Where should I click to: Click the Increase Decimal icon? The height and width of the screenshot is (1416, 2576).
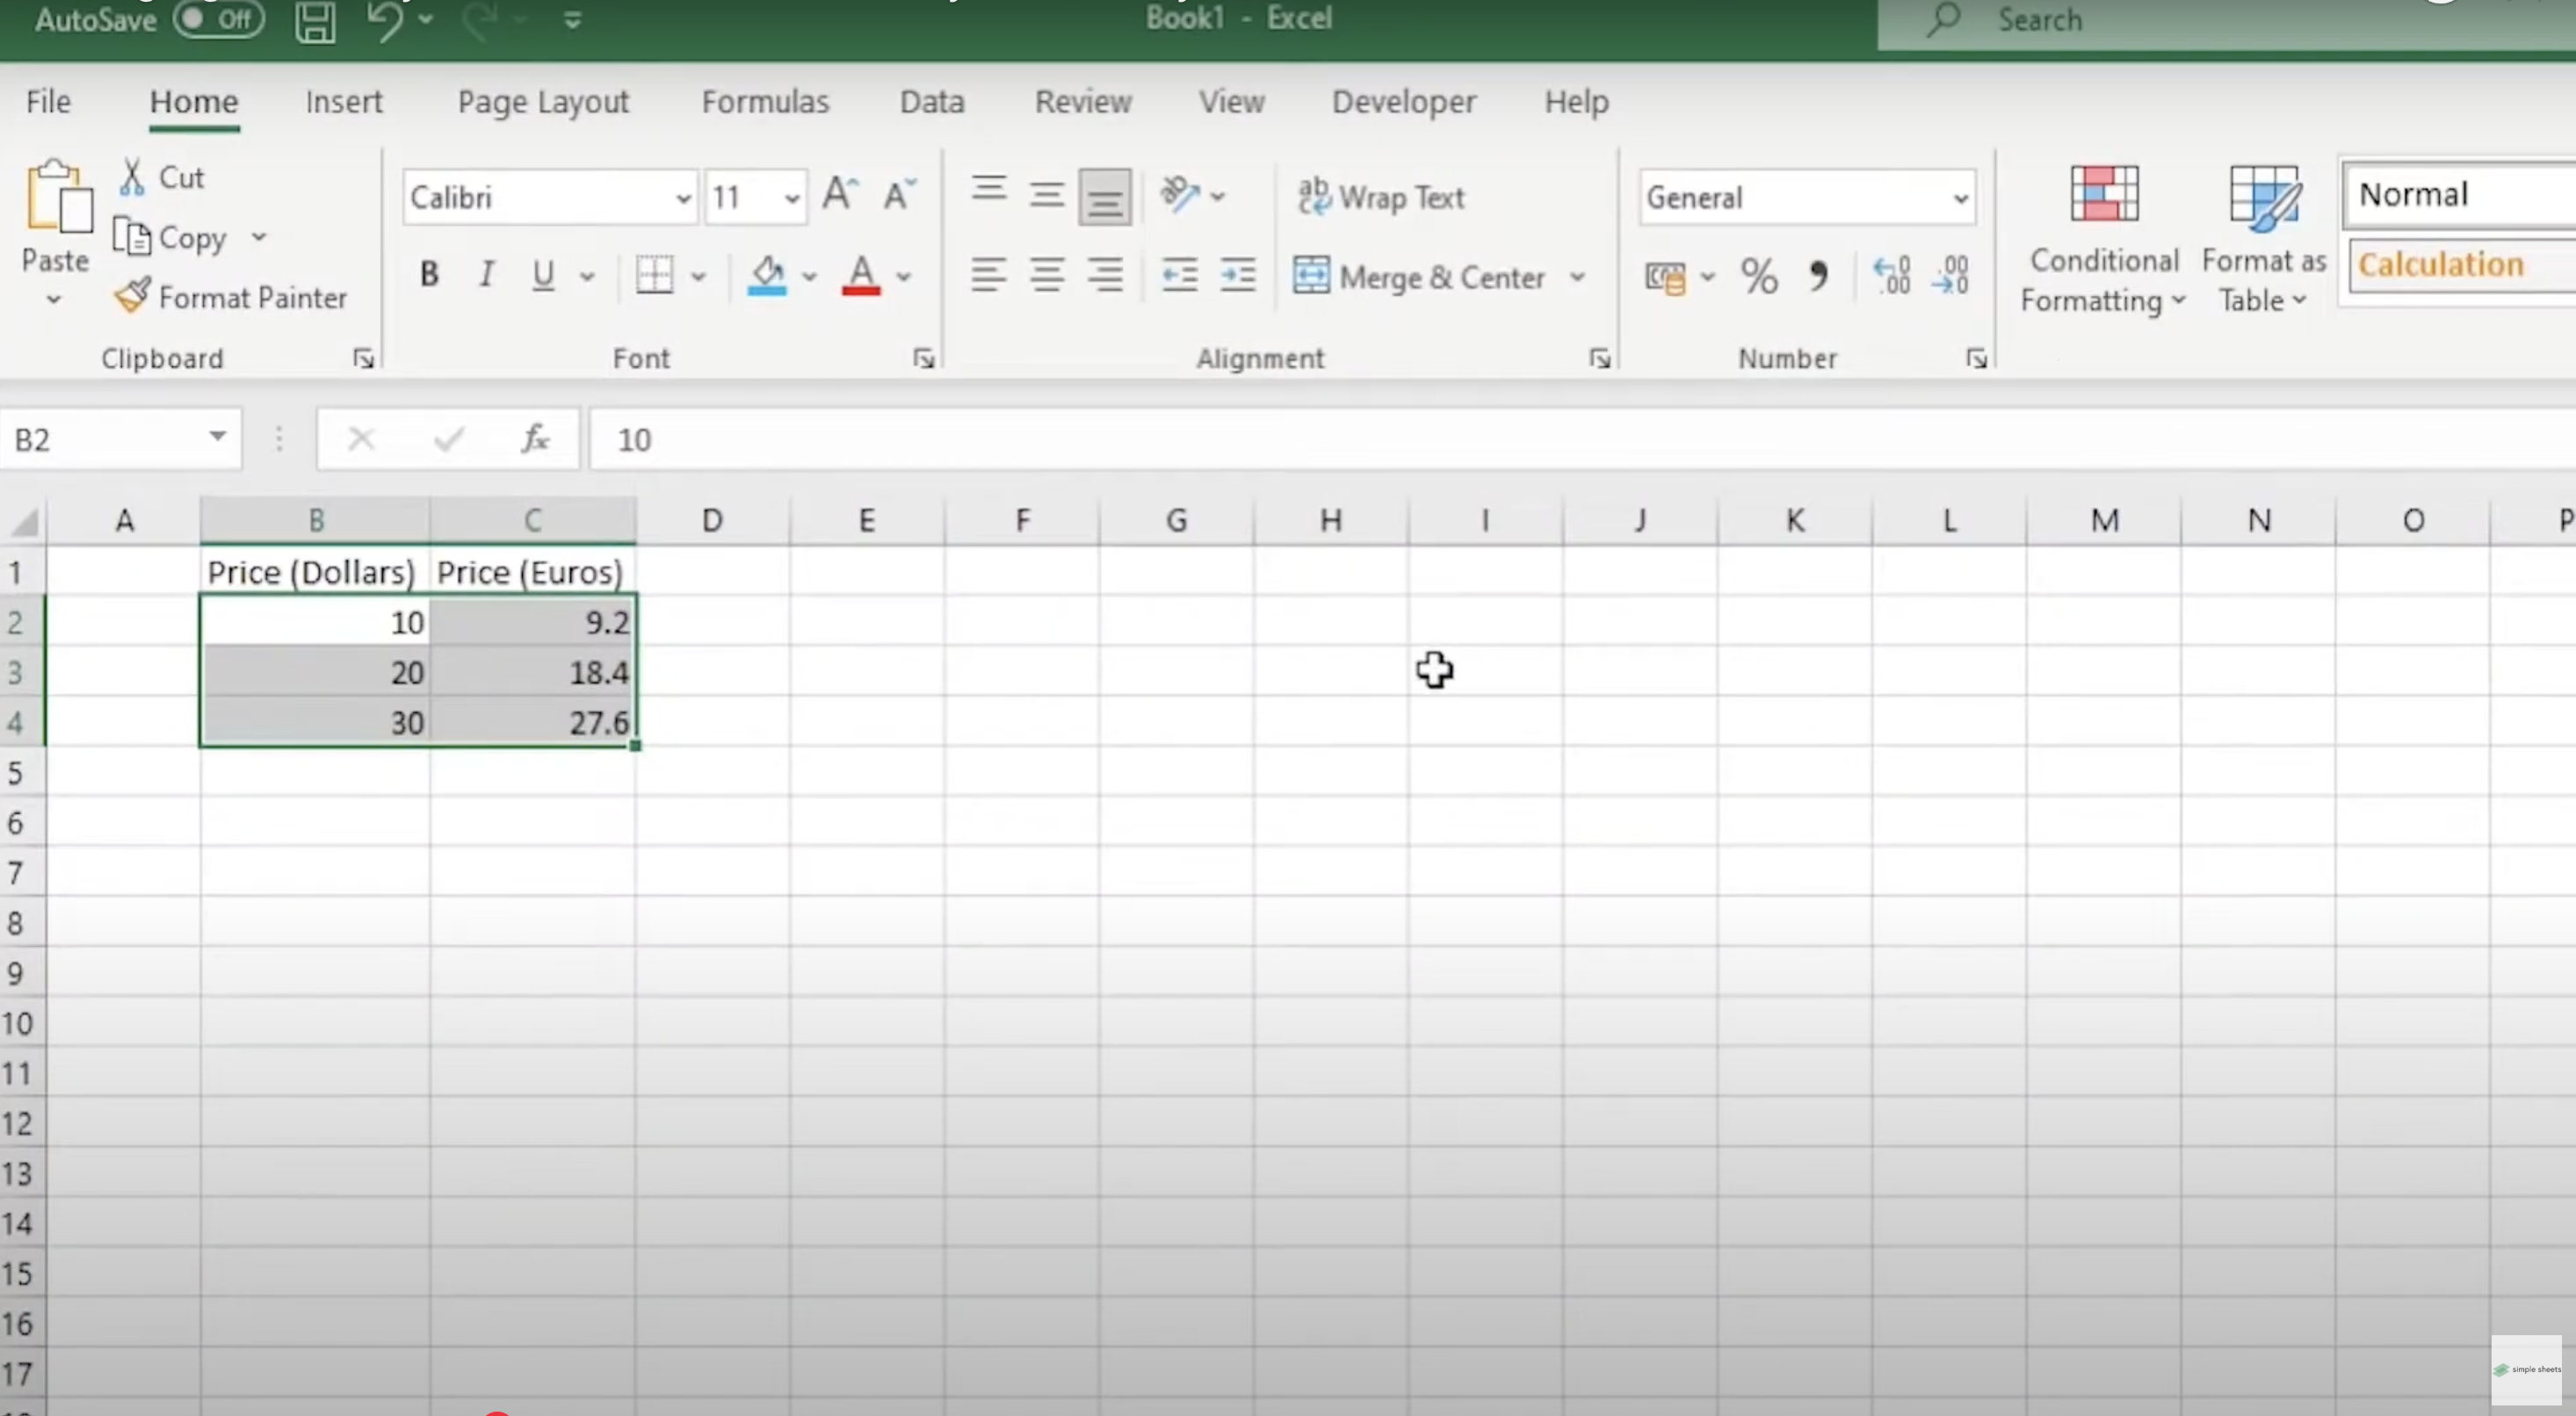1891,276
